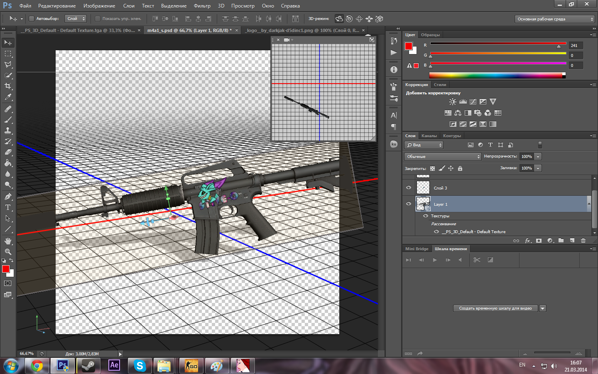Add a Channel Mixer adjustment
The width and height of the screenshot is (598, 374).
pos(488,113)
